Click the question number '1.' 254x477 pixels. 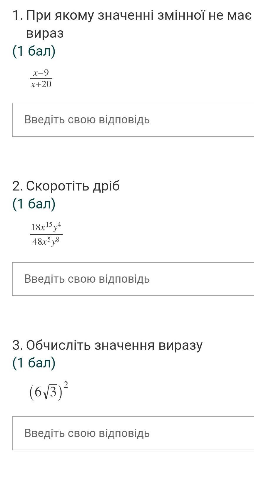(17, 15)
